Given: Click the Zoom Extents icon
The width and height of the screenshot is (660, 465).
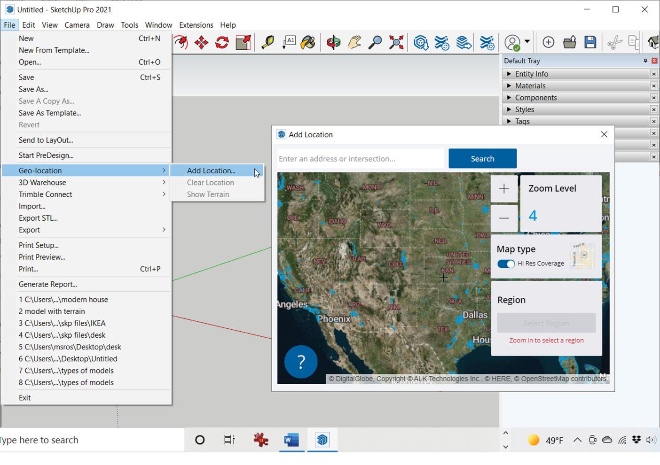Looking at the screenshot, I should [x=396, y=43].
